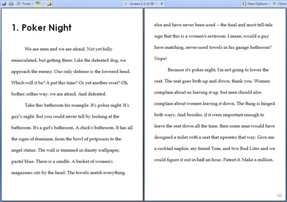Screen dimensions: 287x202
Task: Click the line starting "a cocktail napkin, my friend Tom"
Action: (215, 148)
